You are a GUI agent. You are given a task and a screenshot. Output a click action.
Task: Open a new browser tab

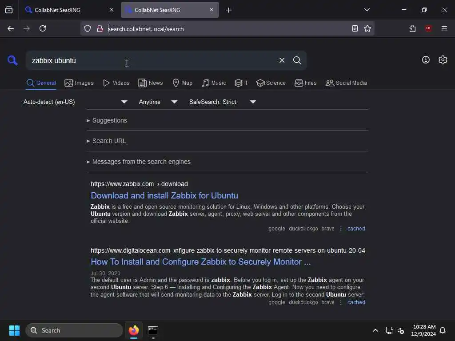(x=228, y=10)
